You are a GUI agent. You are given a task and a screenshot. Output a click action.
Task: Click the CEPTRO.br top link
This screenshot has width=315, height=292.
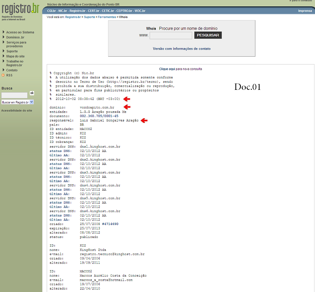125,11
